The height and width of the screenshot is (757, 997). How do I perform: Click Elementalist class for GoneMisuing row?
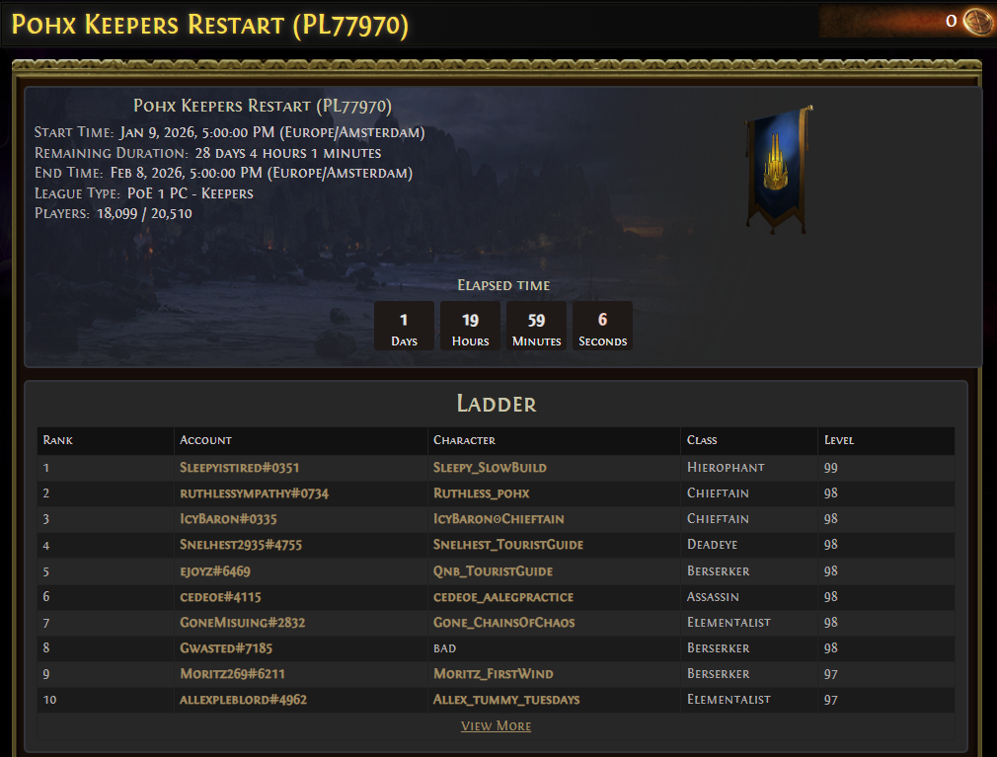coord(729,622)
